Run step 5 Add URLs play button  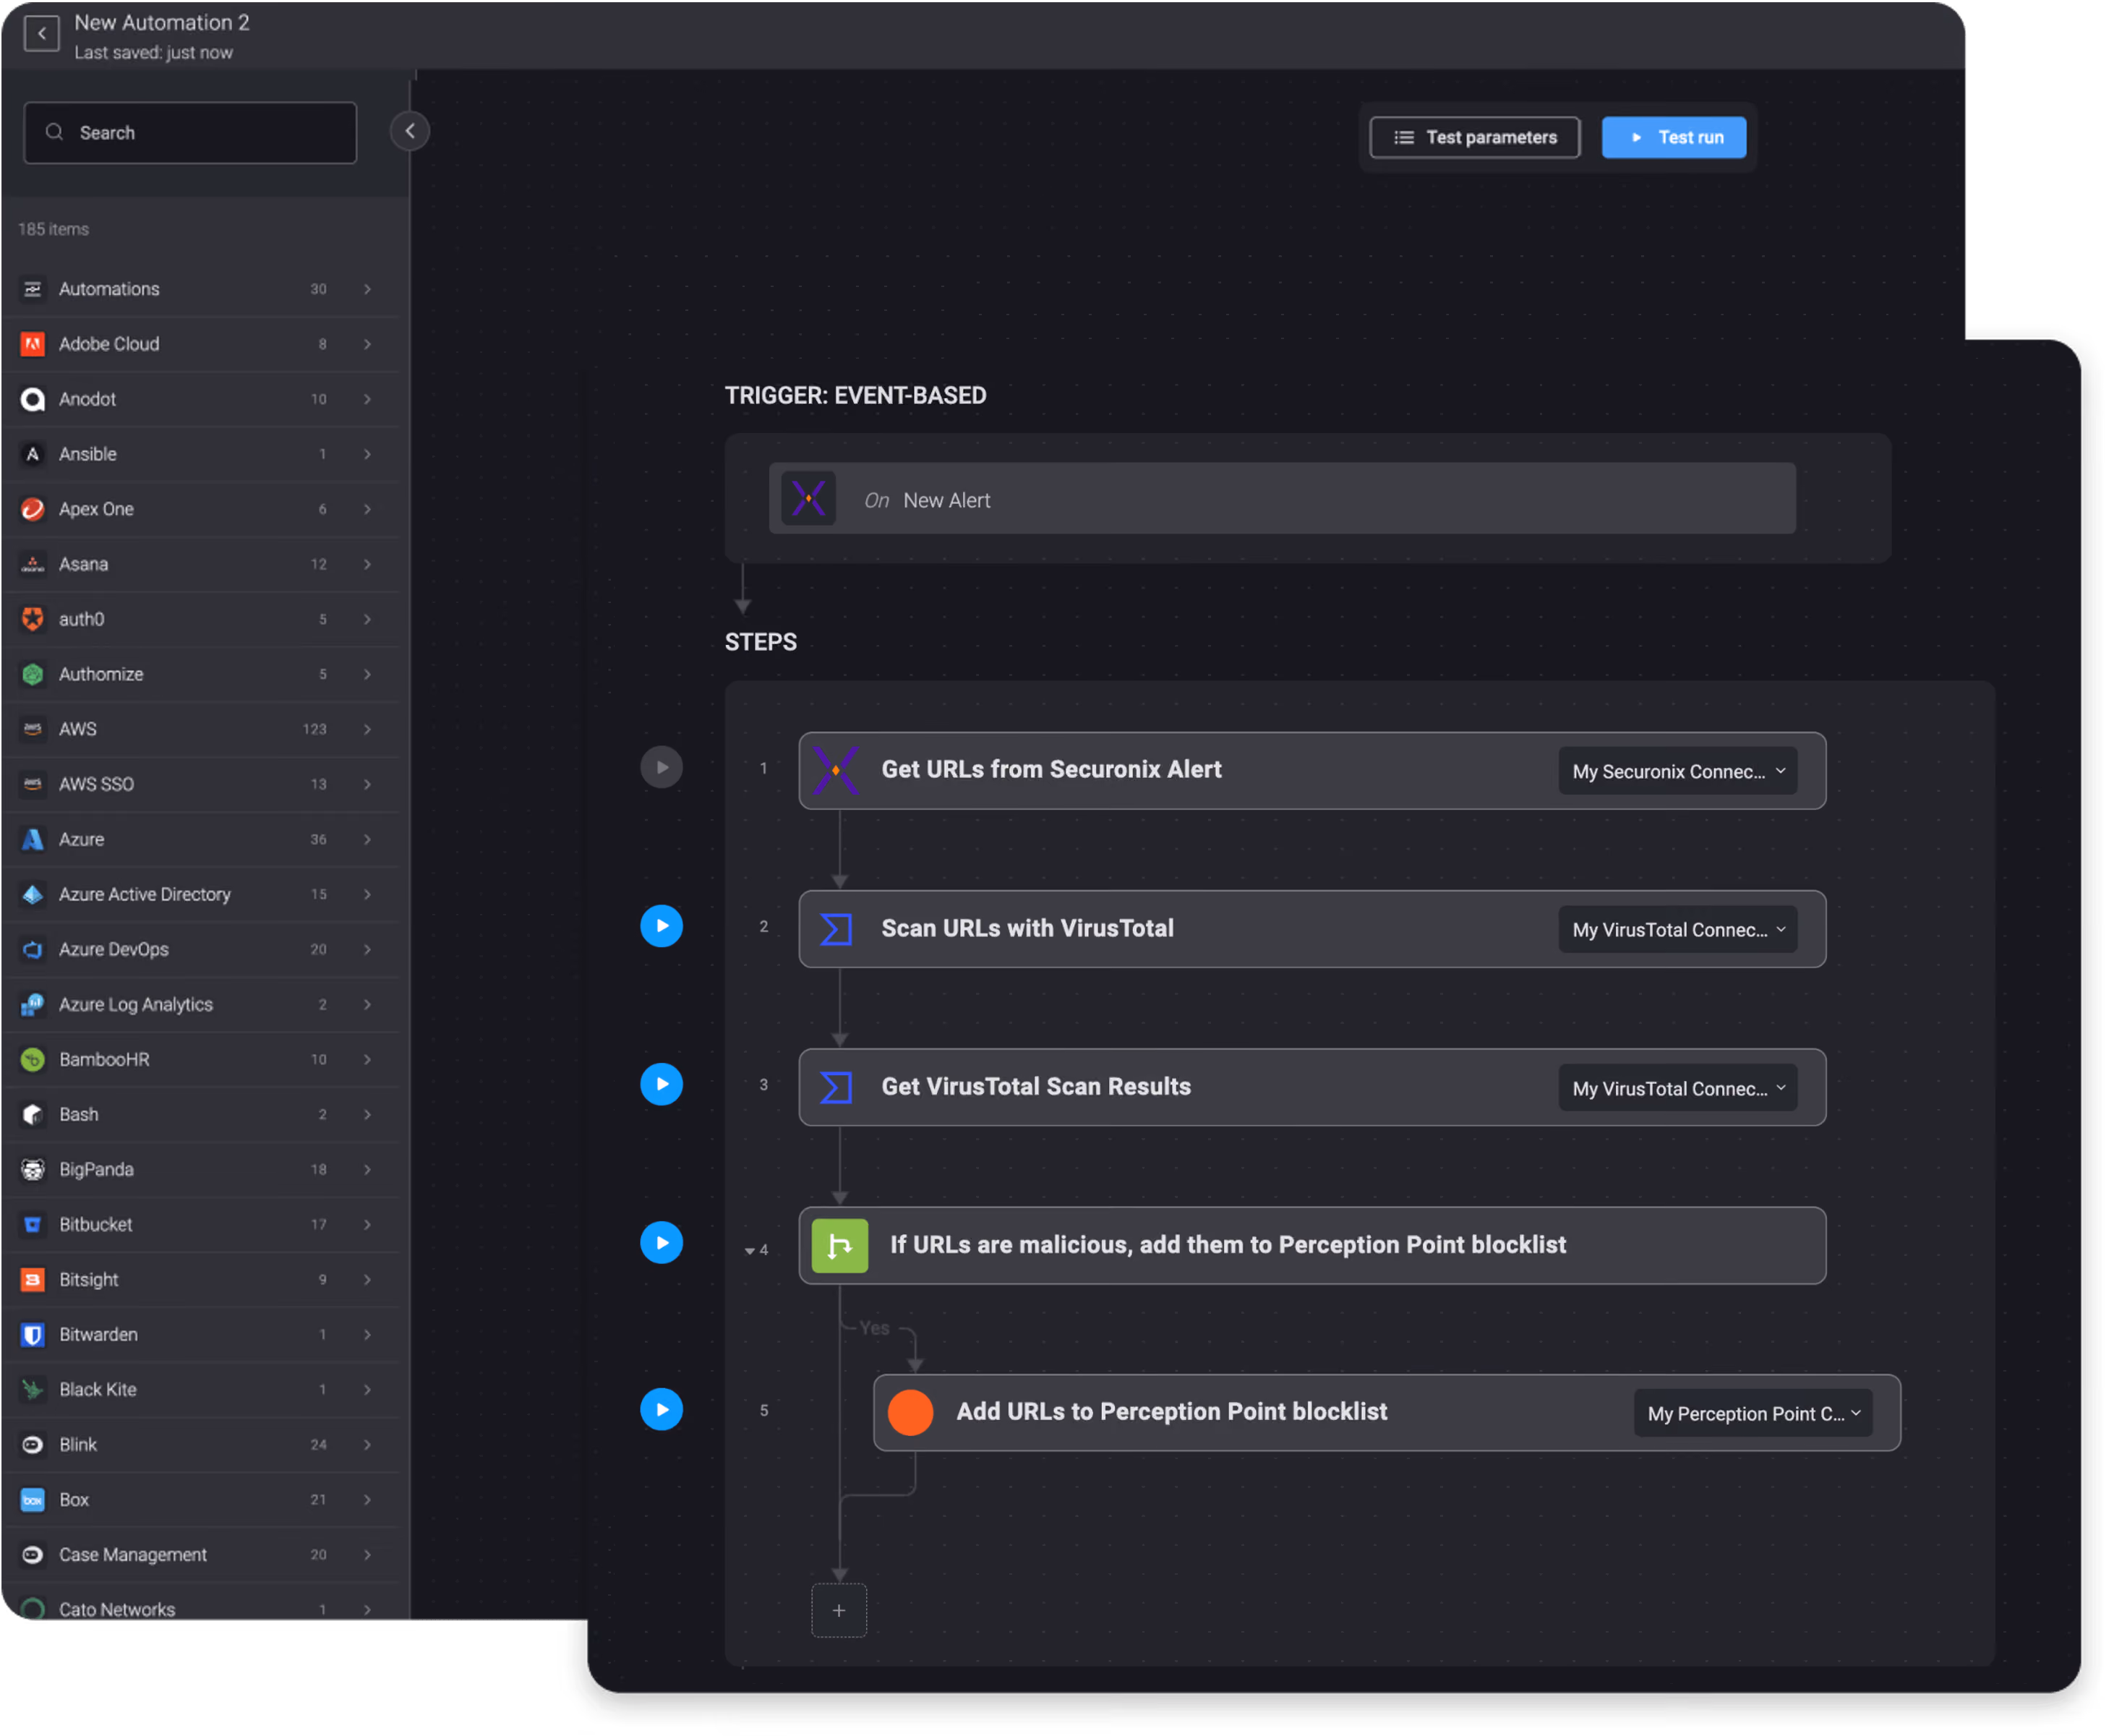pos(662,1410)
